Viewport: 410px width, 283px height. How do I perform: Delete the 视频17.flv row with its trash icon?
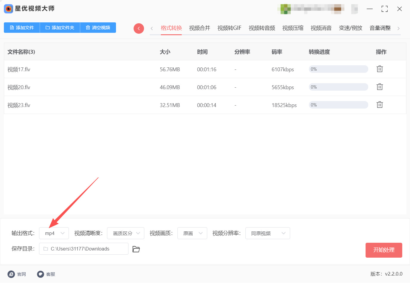click(380, 69)
